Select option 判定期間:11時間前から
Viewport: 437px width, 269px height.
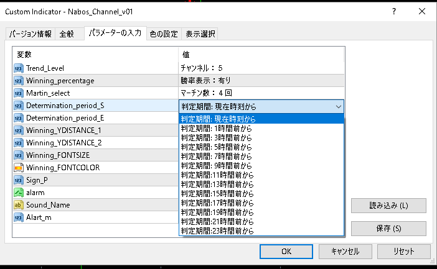261,175
